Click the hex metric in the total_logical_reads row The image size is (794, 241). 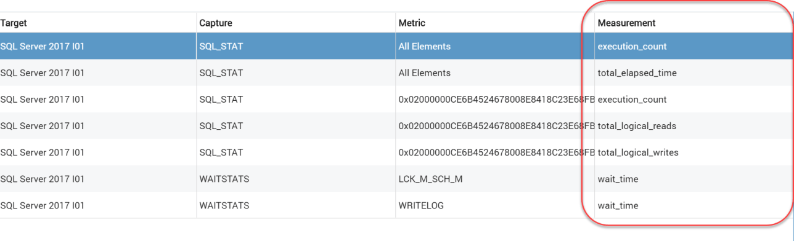coord(496,126)
